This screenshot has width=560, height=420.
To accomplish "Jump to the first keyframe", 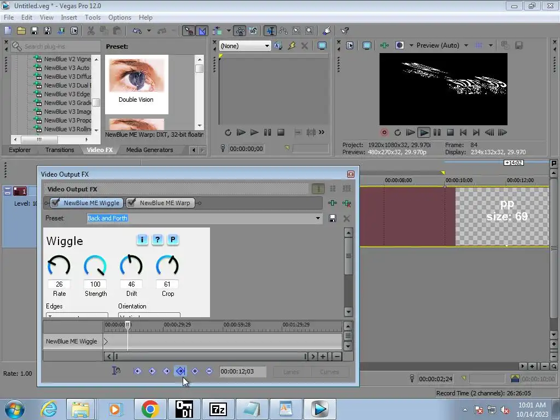I will [137, 371].
